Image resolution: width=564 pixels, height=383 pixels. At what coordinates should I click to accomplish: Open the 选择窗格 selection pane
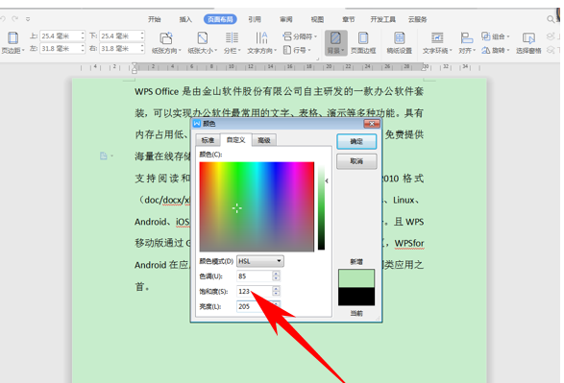[x=528, y=42]
